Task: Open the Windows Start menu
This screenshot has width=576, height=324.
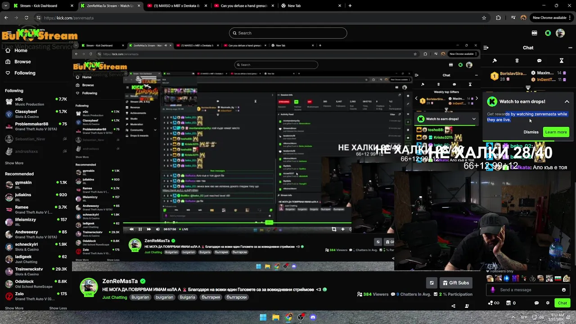Action: tap(263, 317)
